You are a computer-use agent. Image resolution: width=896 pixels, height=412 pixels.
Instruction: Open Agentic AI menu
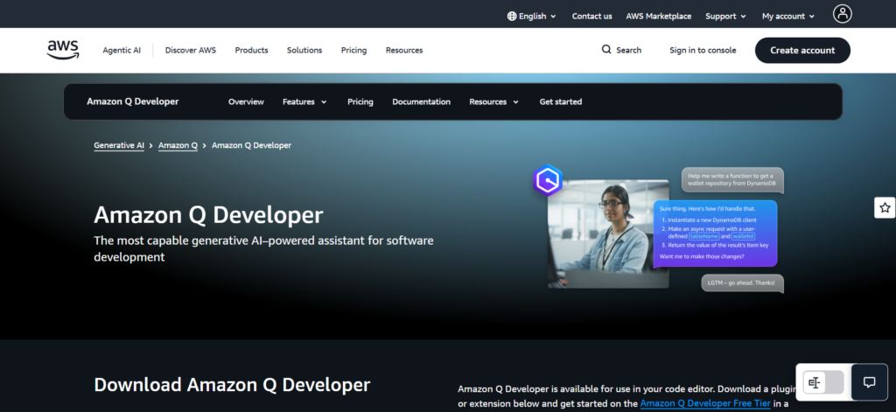click(122, 50)
